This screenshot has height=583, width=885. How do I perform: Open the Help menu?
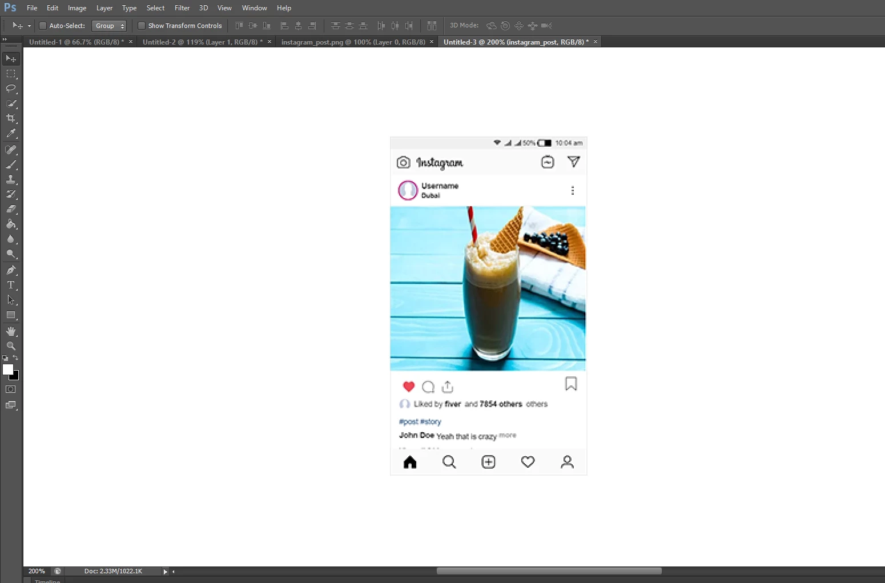(284, 8)
